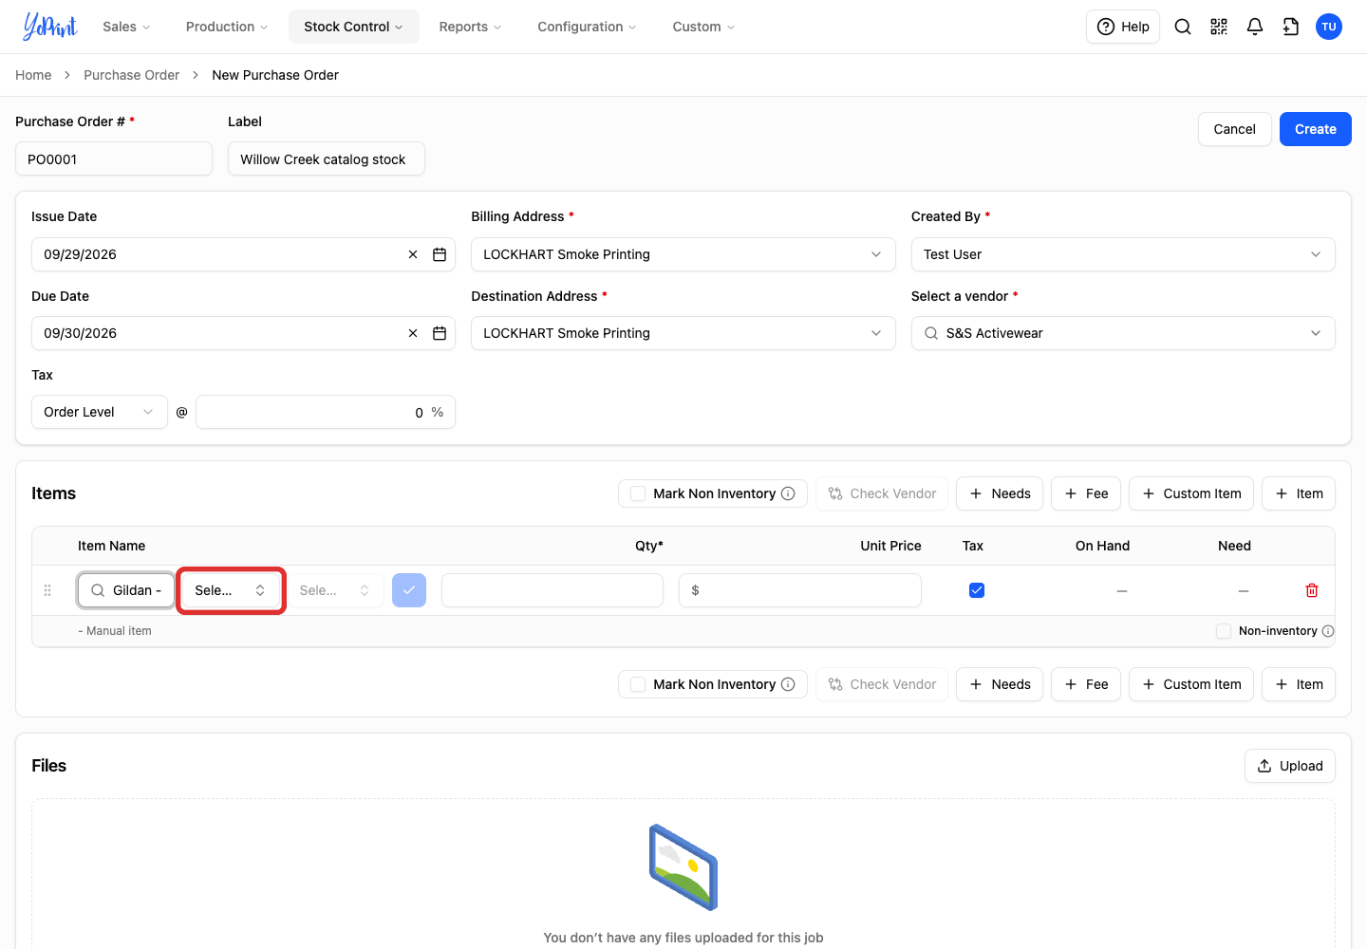Click the import document icon in header
This screenshot has width=1367, height=949.
pyautogui.click(x=1291, y=27)
